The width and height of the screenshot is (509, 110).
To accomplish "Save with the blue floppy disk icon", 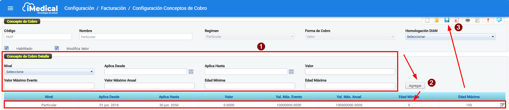I will (447, 20).
